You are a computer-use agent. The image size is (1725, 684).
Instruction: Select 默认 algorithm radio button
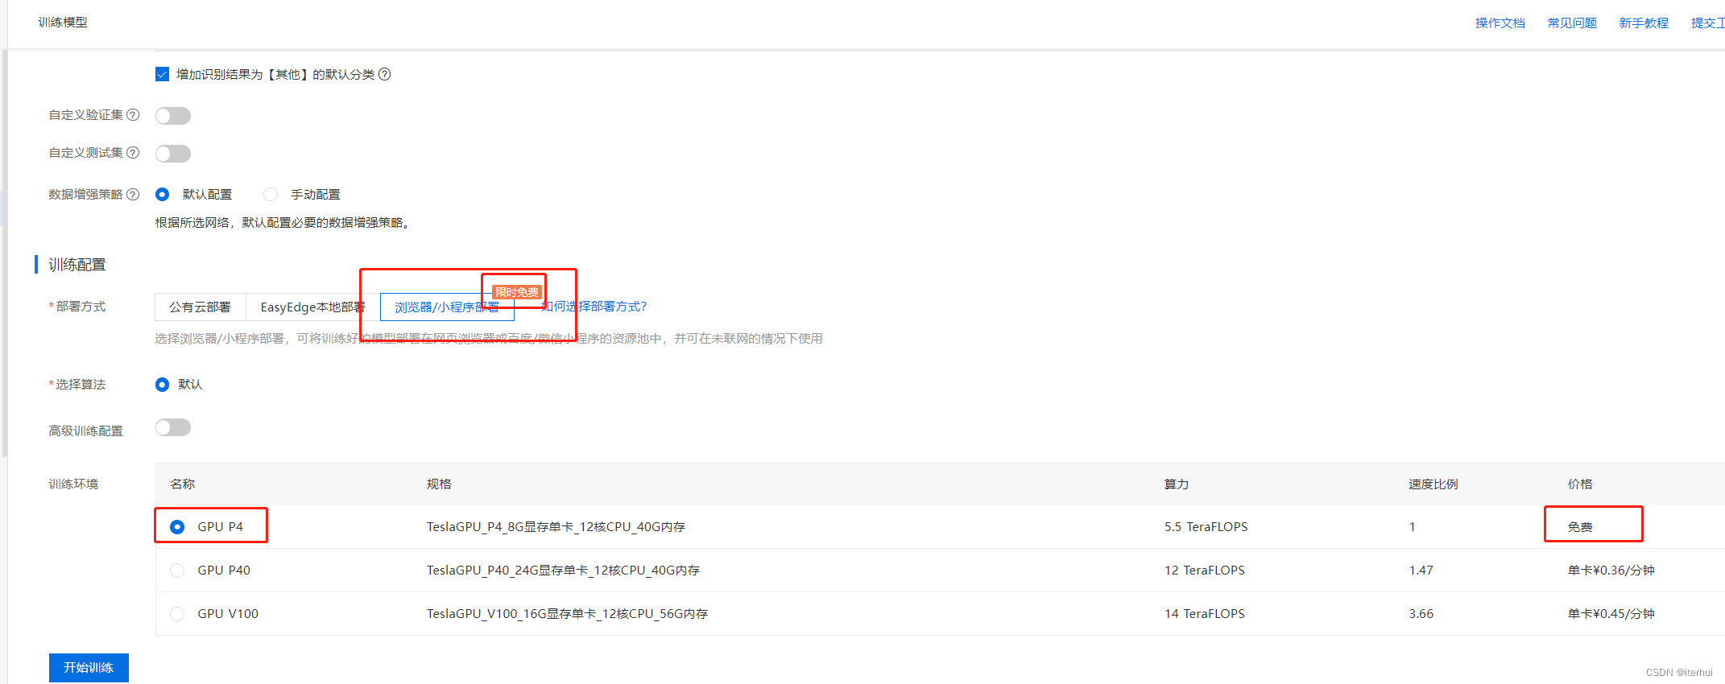(163, 385)
